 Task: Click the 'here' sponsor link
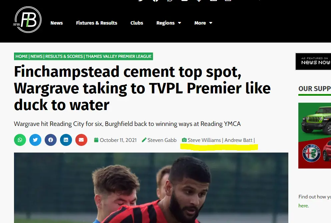pos(303,206)
